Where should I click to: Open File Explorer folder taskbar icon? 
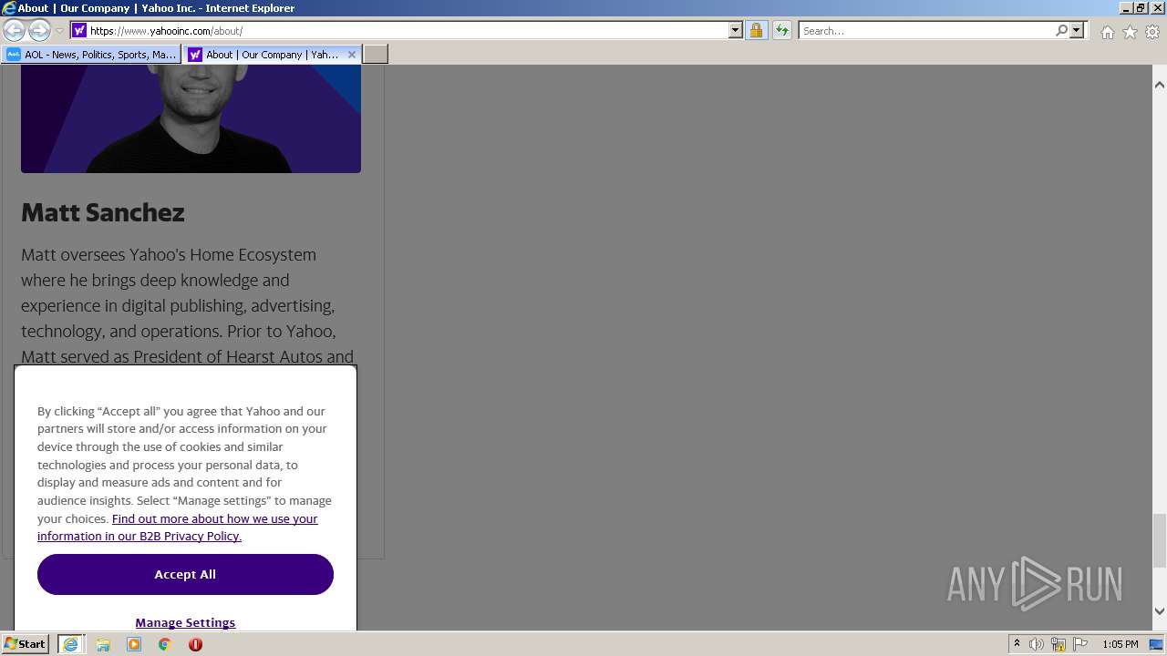(103, 644)
